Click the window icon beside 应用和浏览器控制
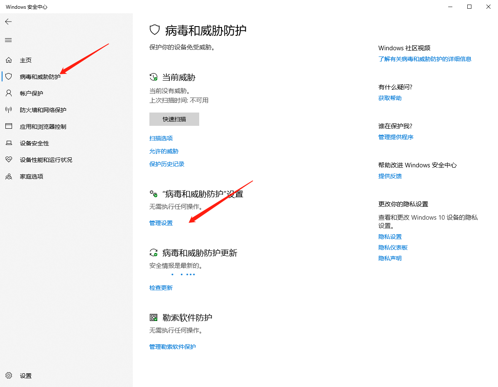 (x=9, y=127)
